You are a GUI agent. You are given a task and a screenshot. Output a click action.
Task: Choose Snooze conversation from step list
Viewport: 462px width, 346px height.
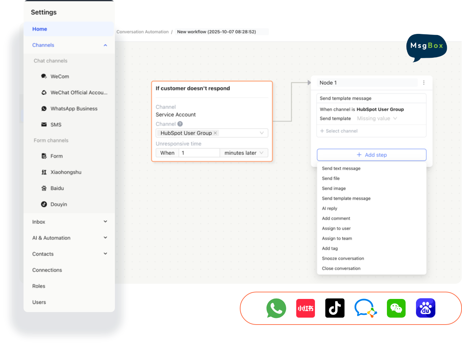click(x=343, y=258)
